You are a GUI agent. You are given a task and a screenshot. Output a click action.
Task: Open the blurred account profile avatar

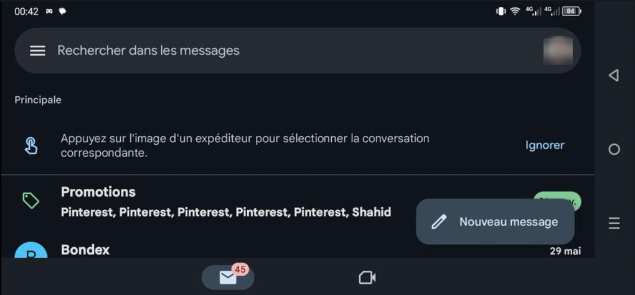557,51
